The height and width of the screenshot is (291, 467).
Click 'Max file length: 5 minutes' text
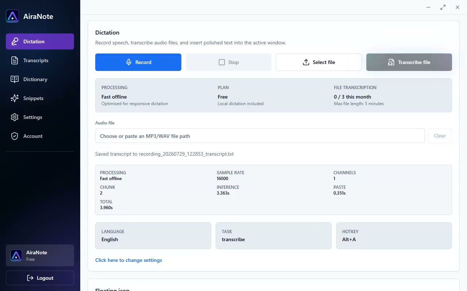tap(359, 104)
